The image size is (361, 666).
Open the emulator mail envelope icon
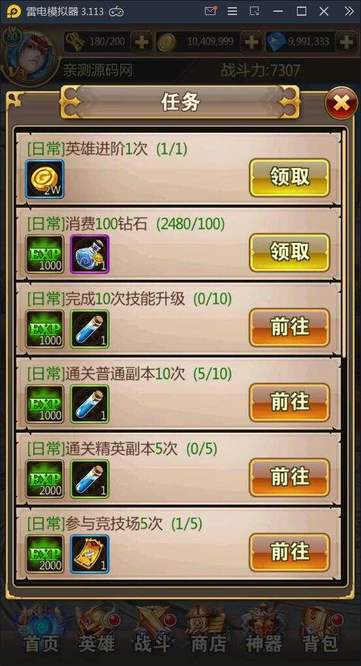coord(210,11)
